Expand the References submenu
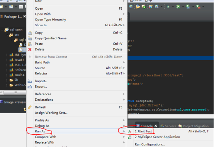 pyautogui.click(x=124, y=94)
